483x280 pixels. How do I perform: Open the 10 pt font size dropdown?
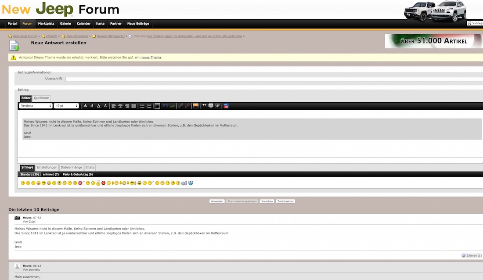click(x=66, y=106)
